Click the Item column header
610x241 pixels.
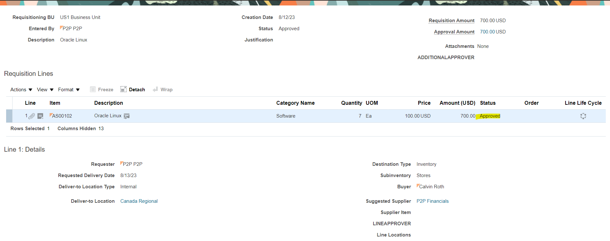55,103
